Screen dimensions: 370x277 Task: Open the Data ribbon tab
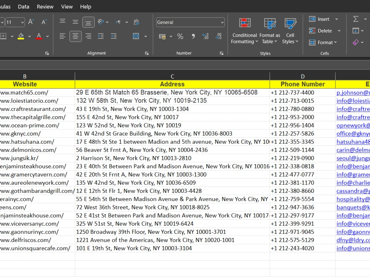24,7
